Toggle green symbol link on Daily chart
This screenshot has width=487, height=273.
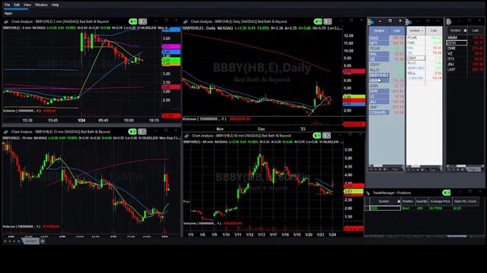coord(318,21)
